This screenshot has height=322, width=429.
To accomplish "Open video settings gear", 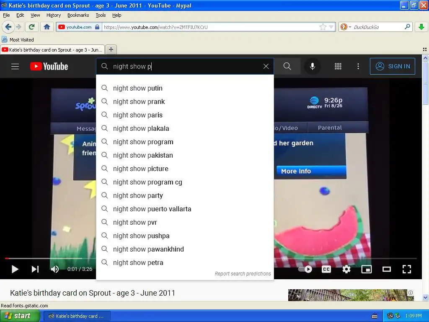I will point(346,269).
